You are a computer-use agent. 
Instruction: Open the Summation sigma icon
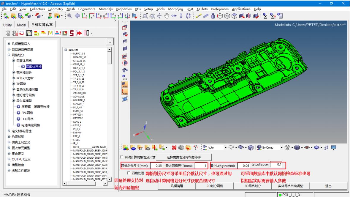click(x=265, y=16)
